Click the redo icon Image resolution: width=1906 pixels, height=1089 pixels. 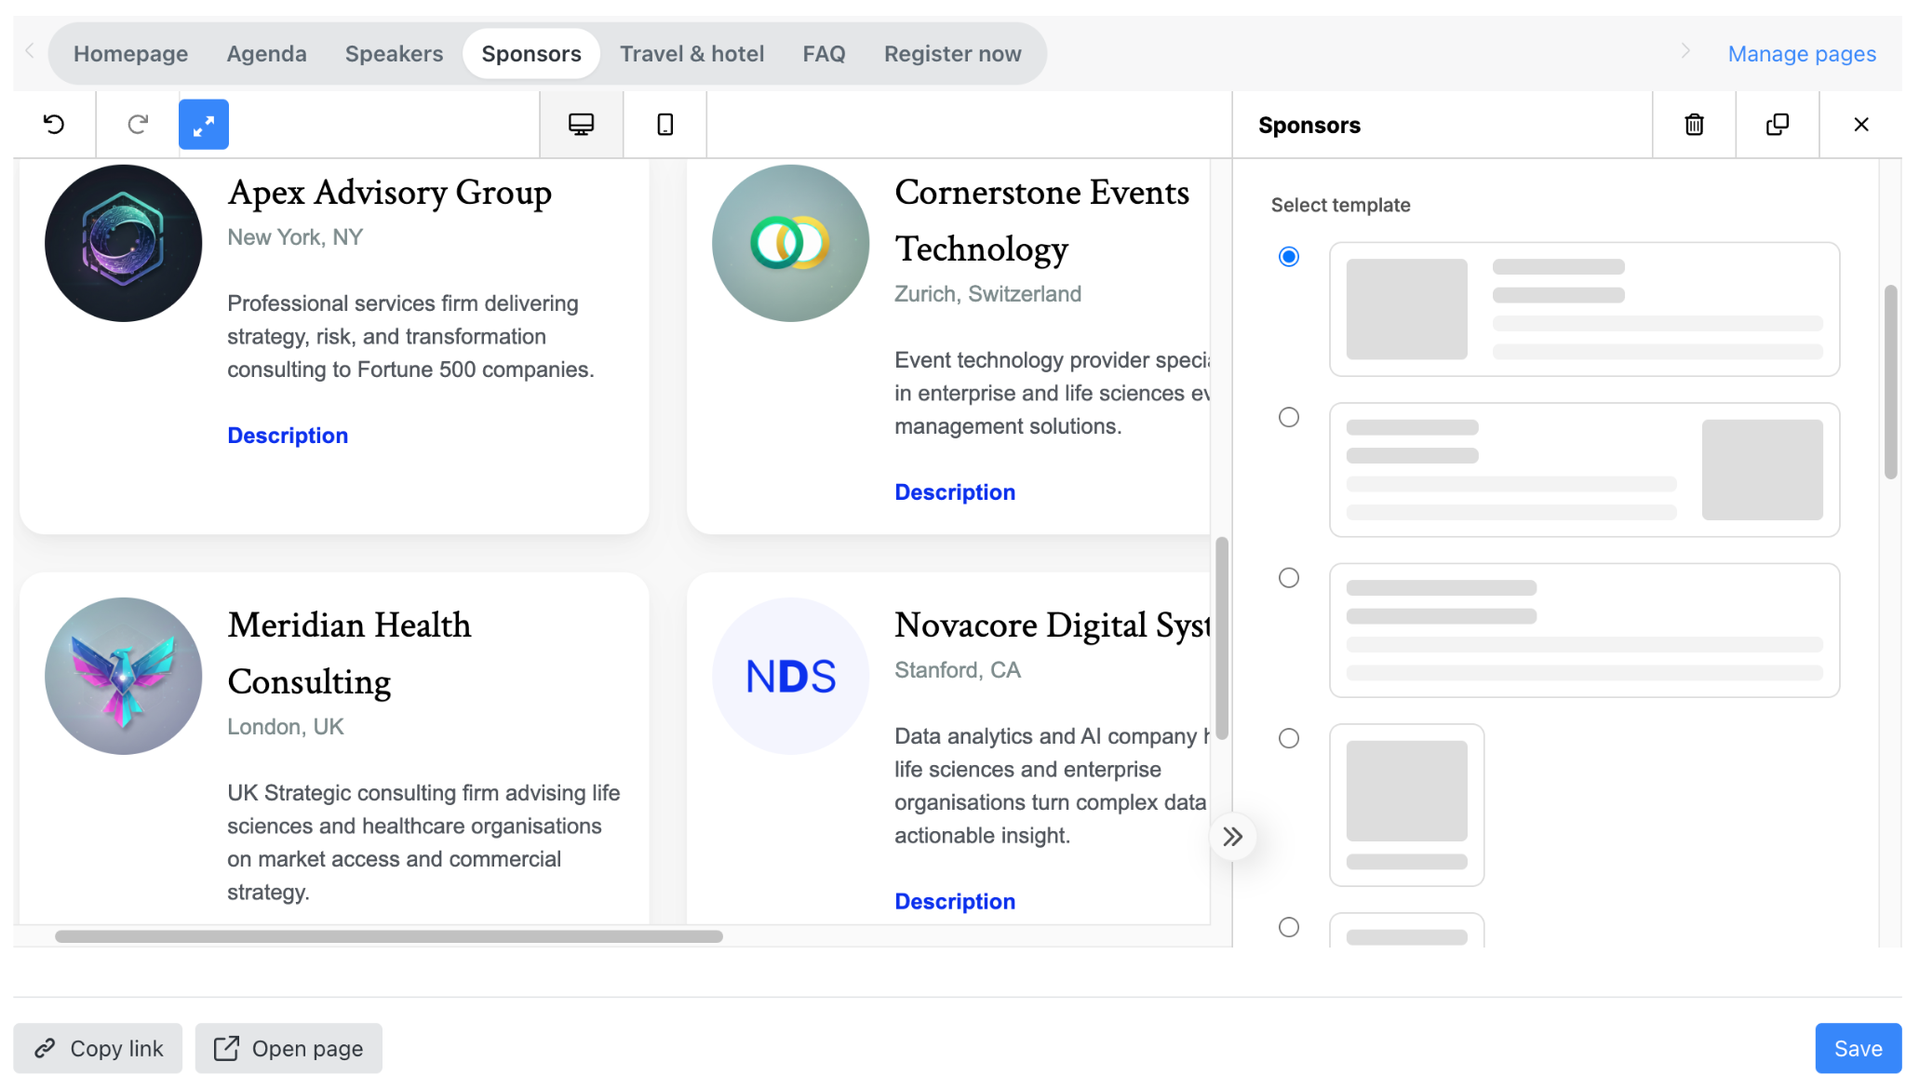tap(138, 124)
